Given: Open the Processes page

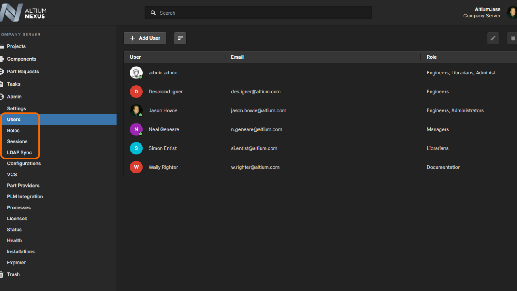Looking at the screenshot, I should 19,208.
